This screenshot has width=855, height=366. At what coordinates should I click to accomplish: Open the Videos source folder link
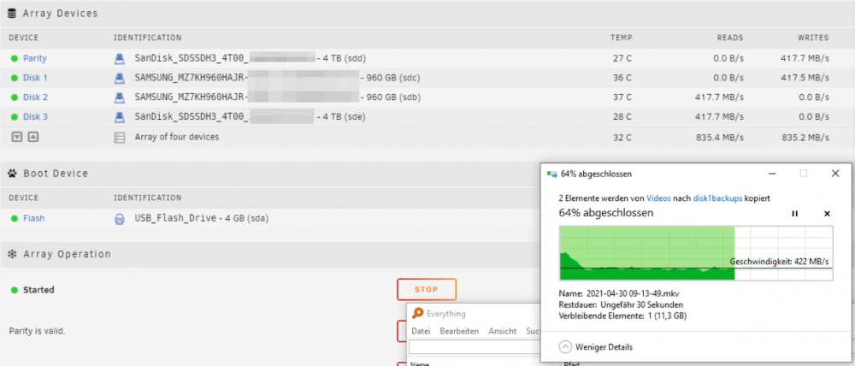[x=658, y=199]
